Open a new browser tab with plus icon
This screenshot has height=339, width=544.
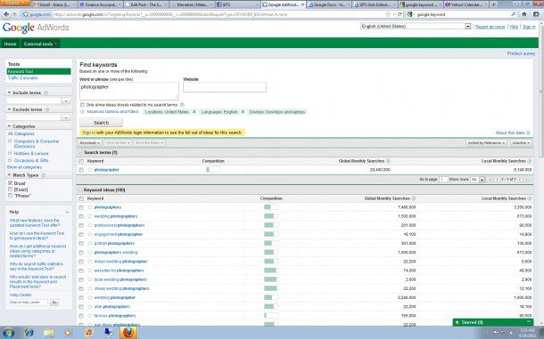tap(493, 4)
